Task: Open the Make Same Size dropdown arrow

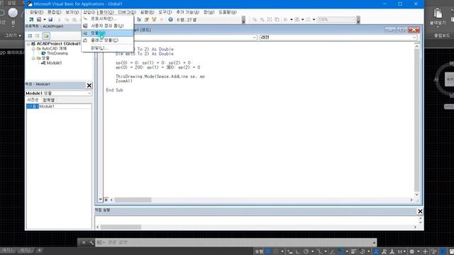Action: (314, 20)
